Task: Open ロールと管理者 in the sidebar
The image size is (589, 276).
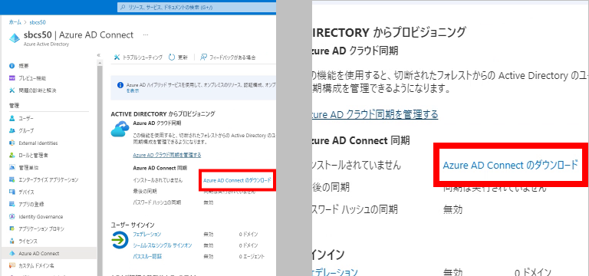Action: tap(33, 155)
